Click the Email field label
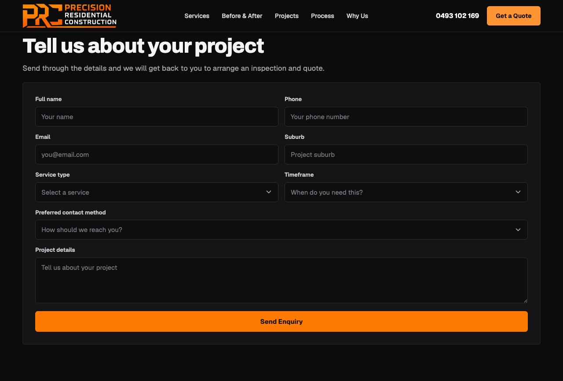The width and height of the screenshot is (563, 381). (43, 137)
